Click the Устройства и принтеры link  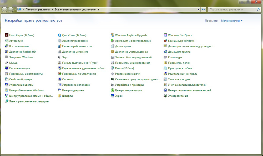pos(129,85)
